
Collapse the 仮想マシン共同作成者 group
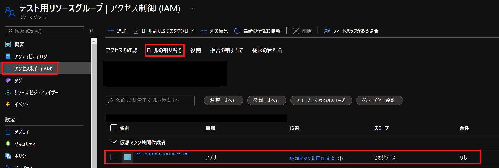pos(114,142)
